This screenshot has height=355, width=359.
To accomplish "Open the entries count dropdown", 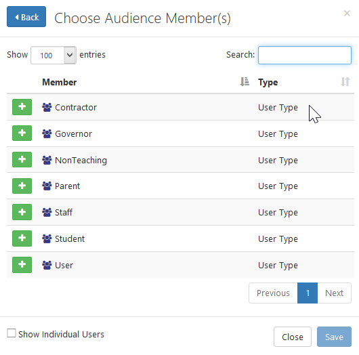I will [54, 55].
